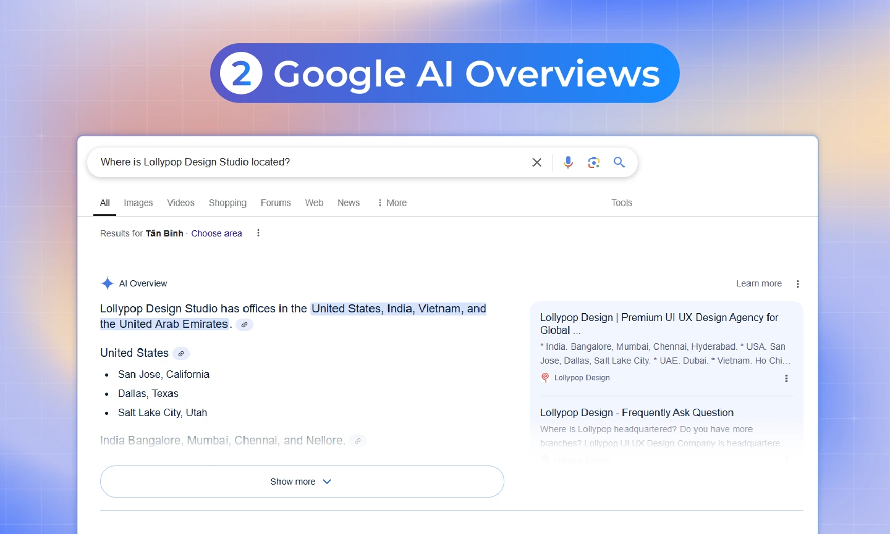Click into the search query text field
Screen dimensions: 890x534
[x=309, y=162]
